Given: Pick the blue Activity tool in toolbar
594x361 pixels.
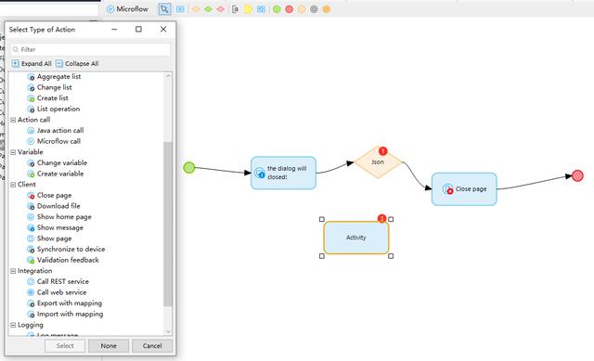Looking at the screenshot, I should (x=180, y=9).
